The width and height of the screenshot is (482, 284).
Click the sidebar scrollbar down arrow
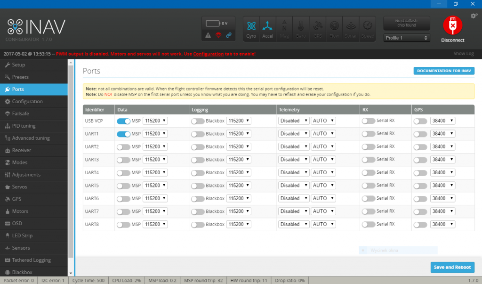(x=71, y=273)
